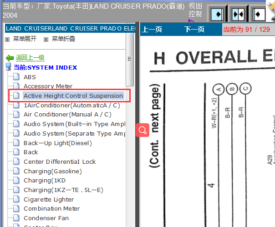Screen dimensions: 275x227
Task: Open Condenser Fan entry
Action: tap(46, 218)
